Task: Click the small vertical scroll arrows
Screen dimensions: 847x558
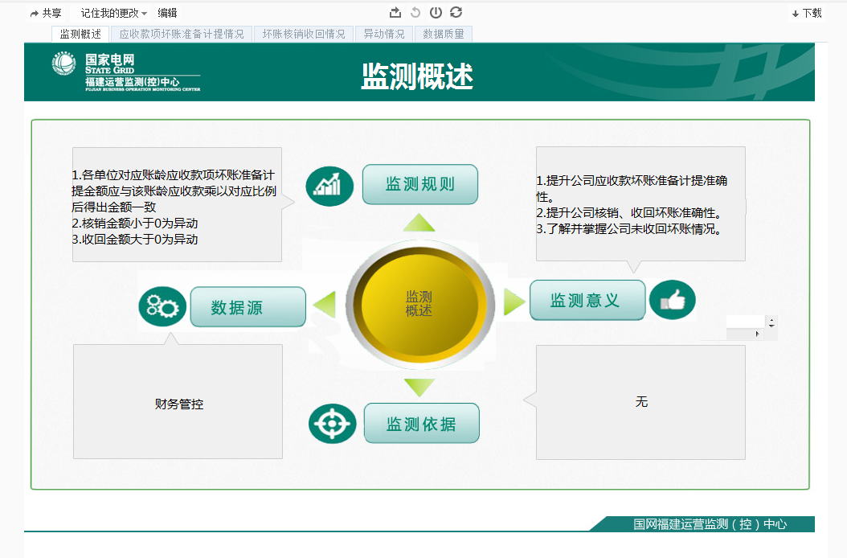Action: pos(772,322)
